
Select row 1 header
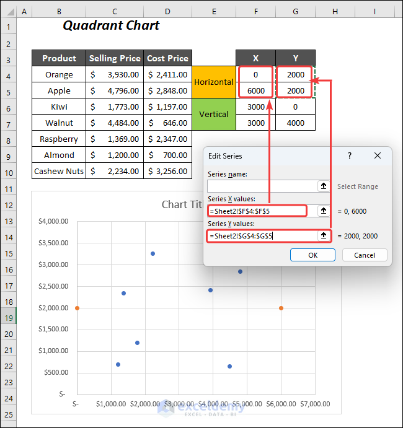click(8, 27)
